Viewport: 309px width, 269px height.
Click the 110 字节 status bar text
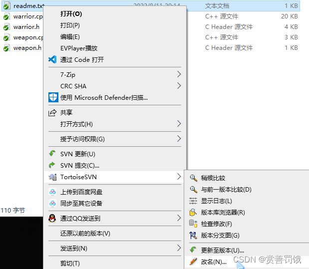coord(13,211)
